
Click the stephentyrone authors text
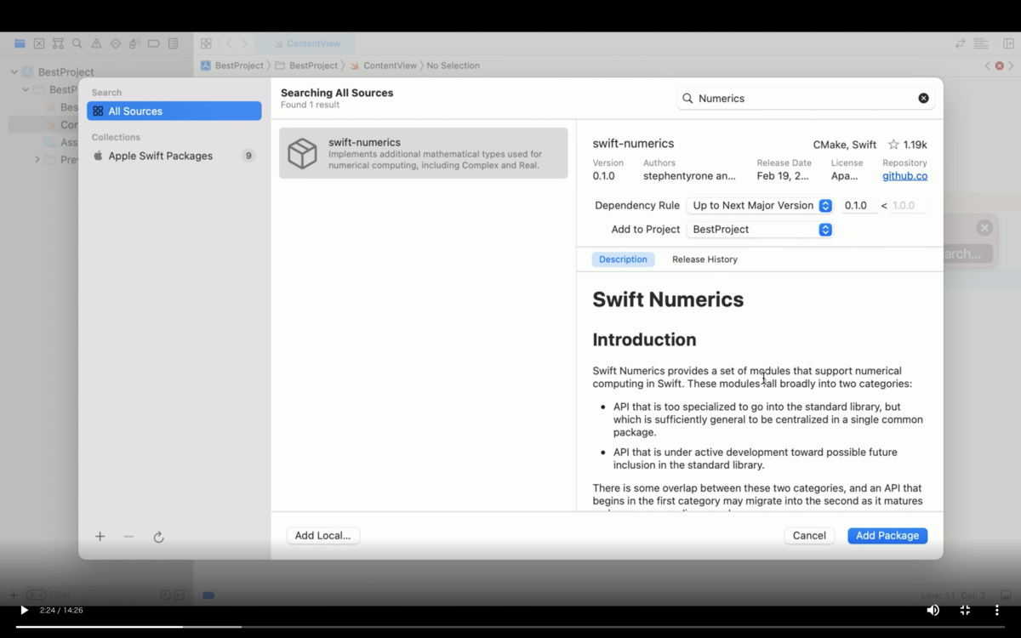689,176
